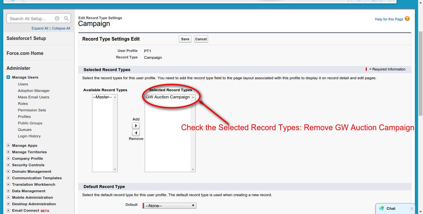The image size is (423, 214).
Task: Type in the Search All Setup field
Action: pyautogui.click(x=31, y=19)
